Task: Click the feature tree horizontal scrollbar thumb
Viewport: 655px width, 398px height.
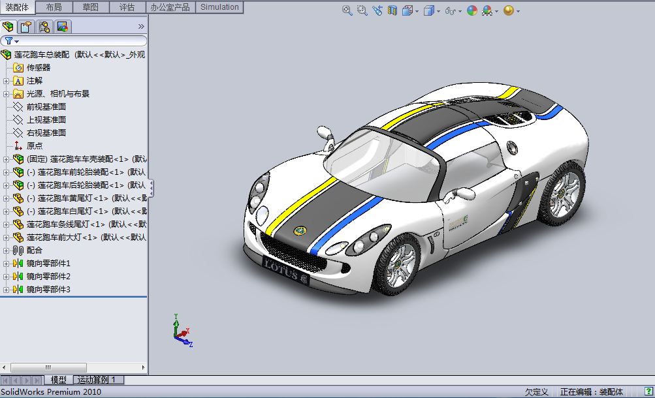Action: (48, 367)
